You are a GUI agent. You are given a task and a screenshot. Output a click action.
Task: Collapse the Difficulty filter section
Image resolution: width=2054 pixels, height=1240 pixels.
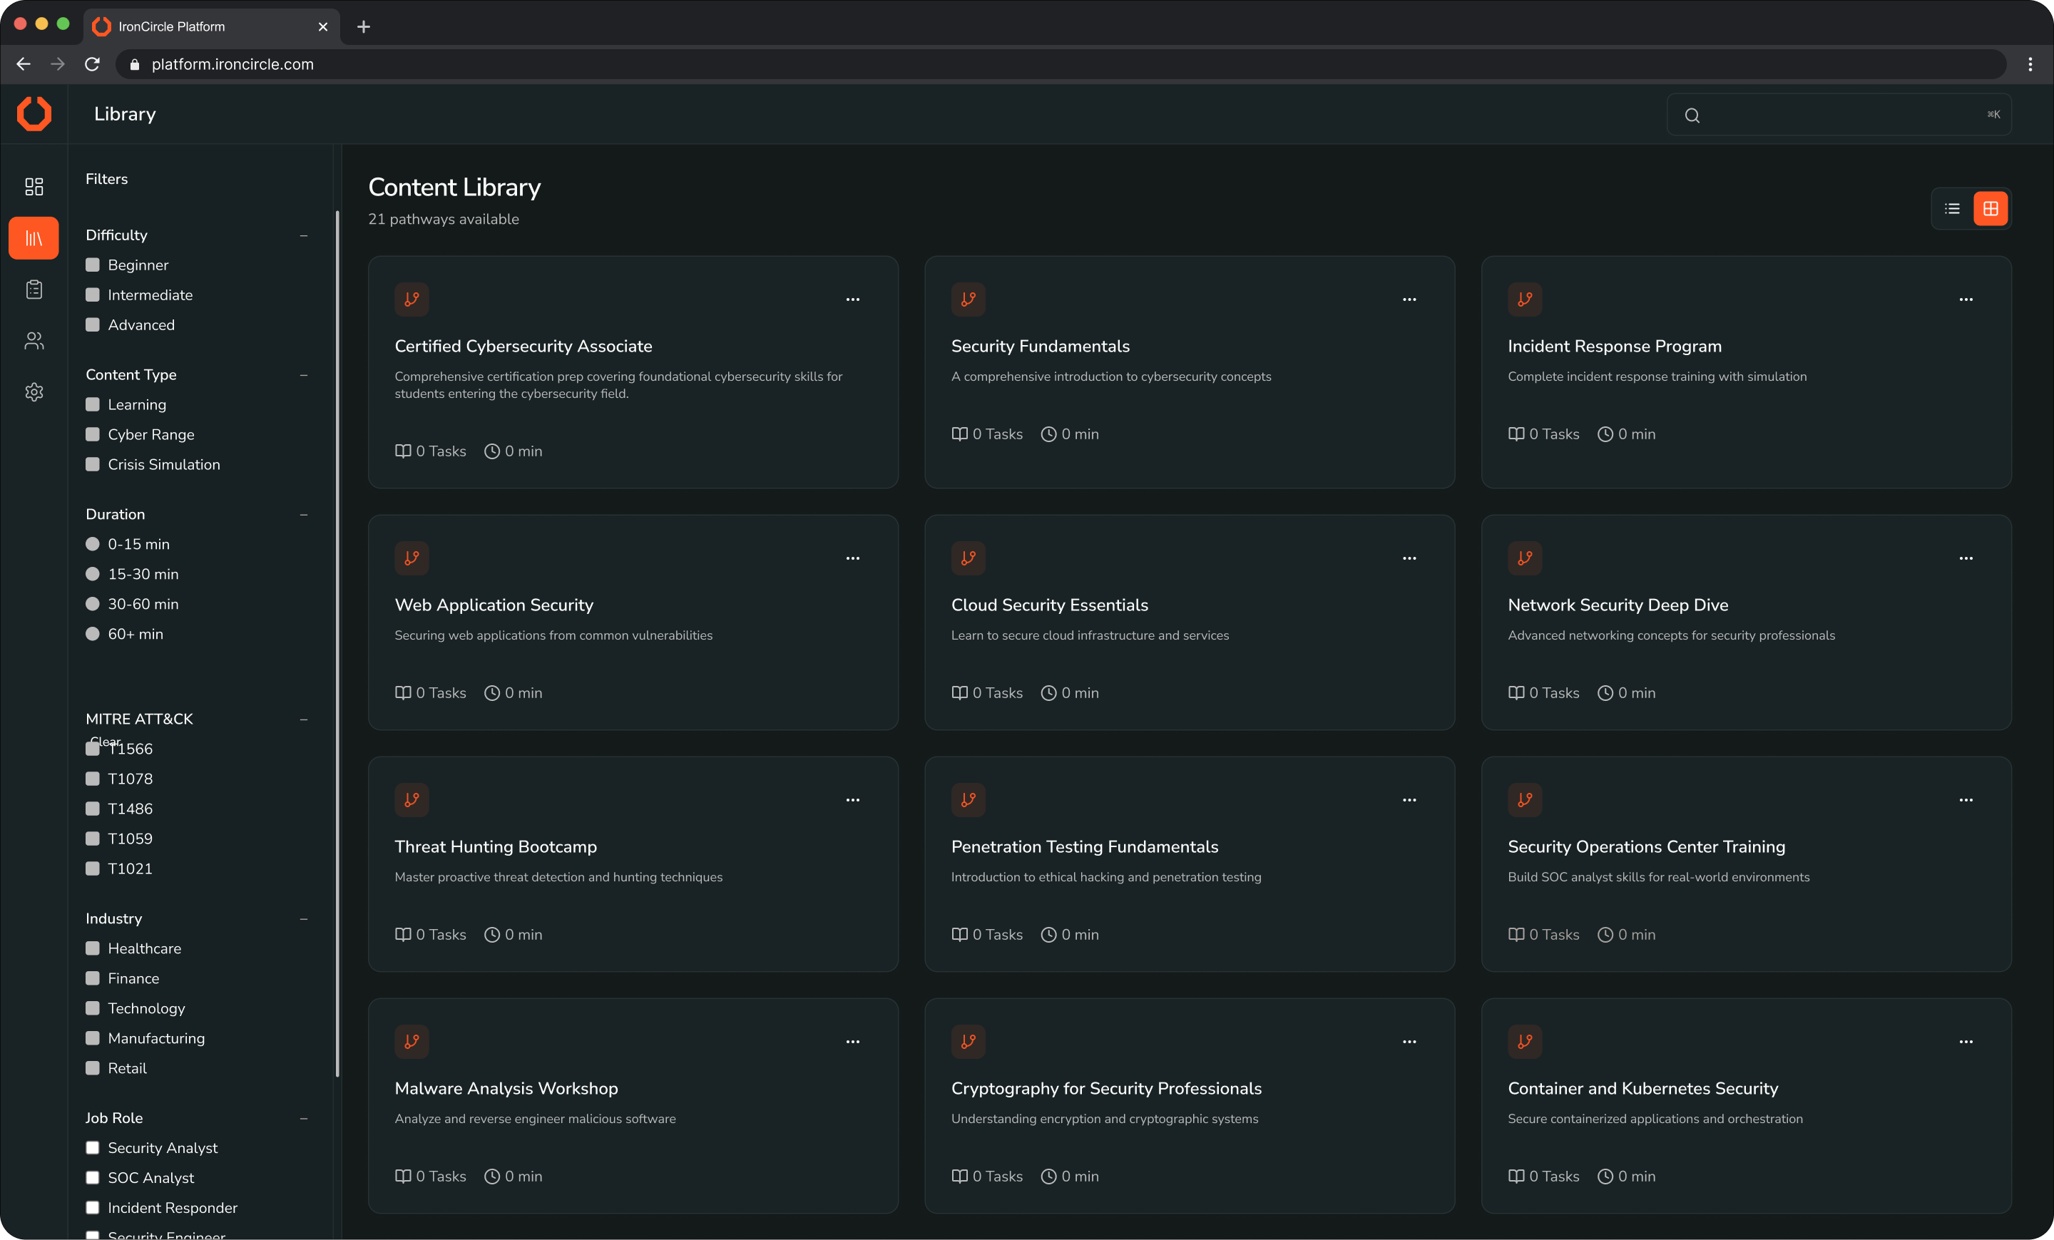[303, 236]
